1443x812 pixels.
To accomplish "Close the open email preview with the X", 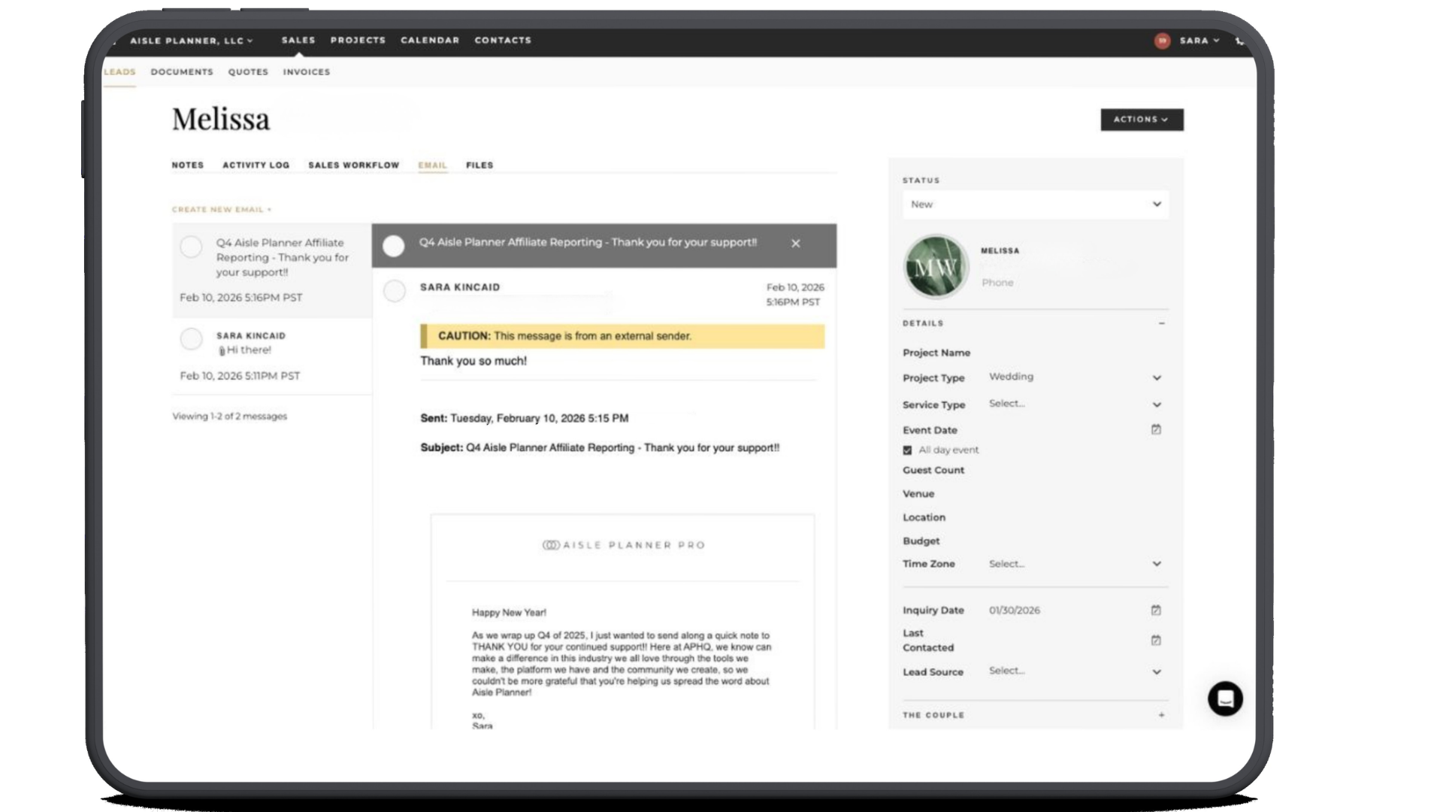I will coord(795,244).
